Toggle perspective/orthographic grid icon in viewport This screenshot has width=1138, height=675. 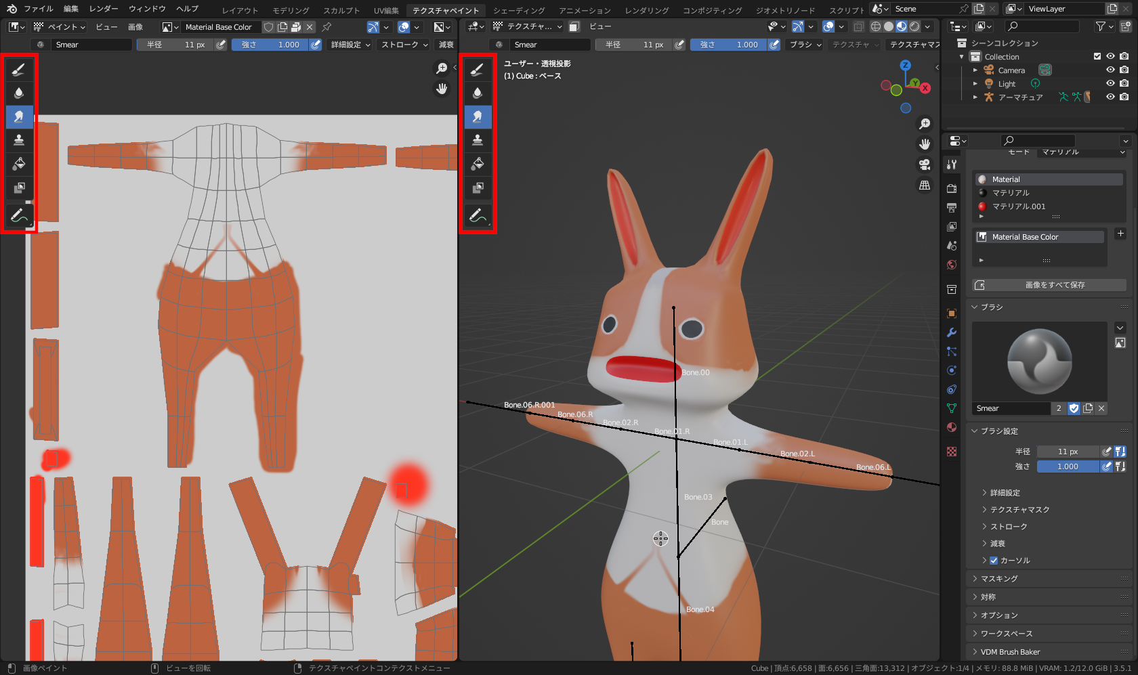tap(925, 185)
